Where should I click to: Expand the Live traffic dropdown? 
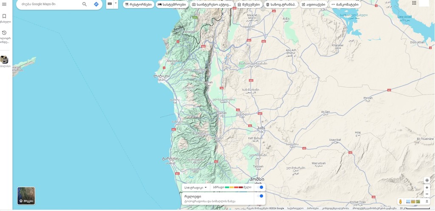[195, 188]
